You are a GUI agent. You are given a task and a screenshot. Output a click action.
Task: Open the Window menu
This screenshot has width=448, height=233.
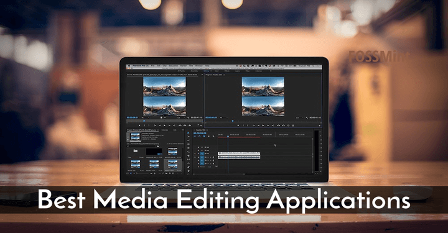coord(199,66)
